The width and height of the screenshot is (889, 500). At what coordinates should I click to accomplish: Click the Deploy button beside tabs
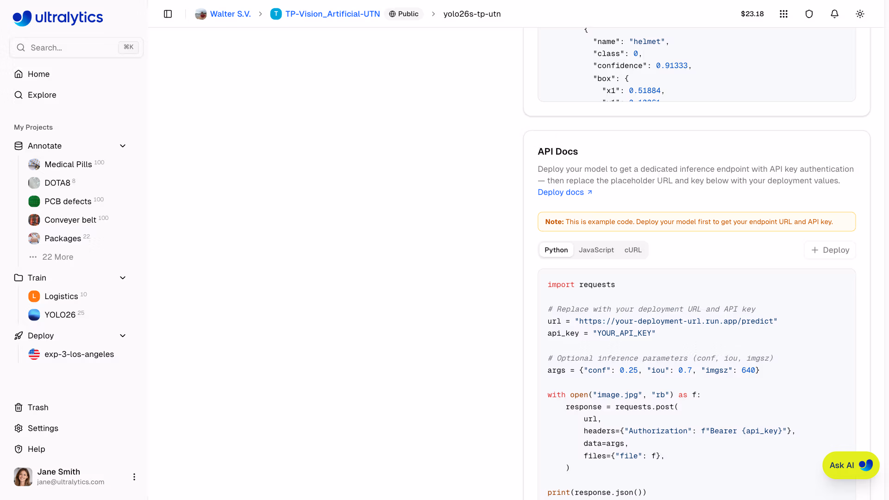830,250
